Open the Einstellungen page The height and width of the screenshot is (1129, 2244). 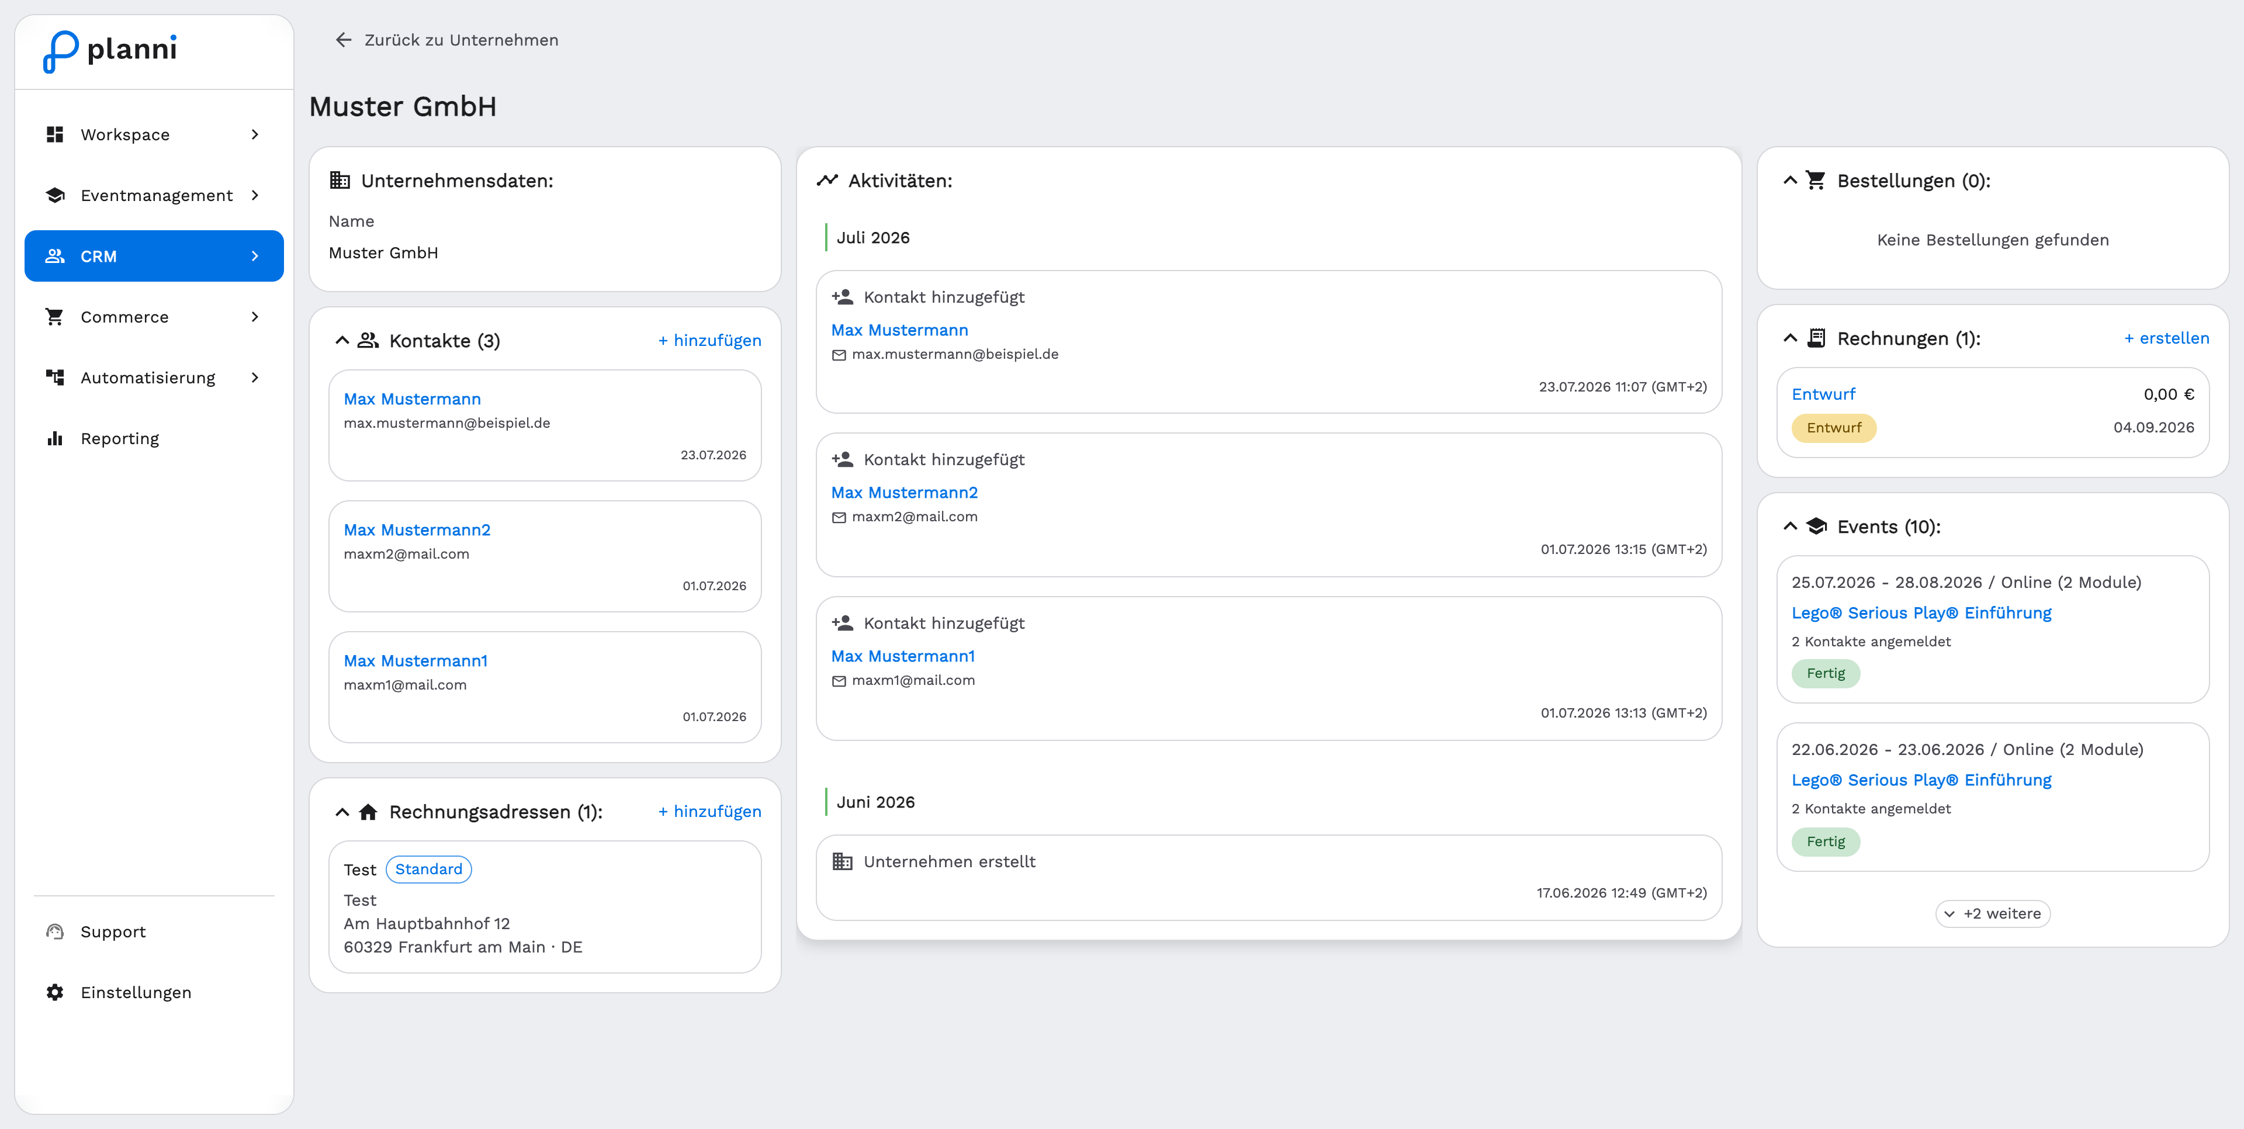[x=154, y=992]
